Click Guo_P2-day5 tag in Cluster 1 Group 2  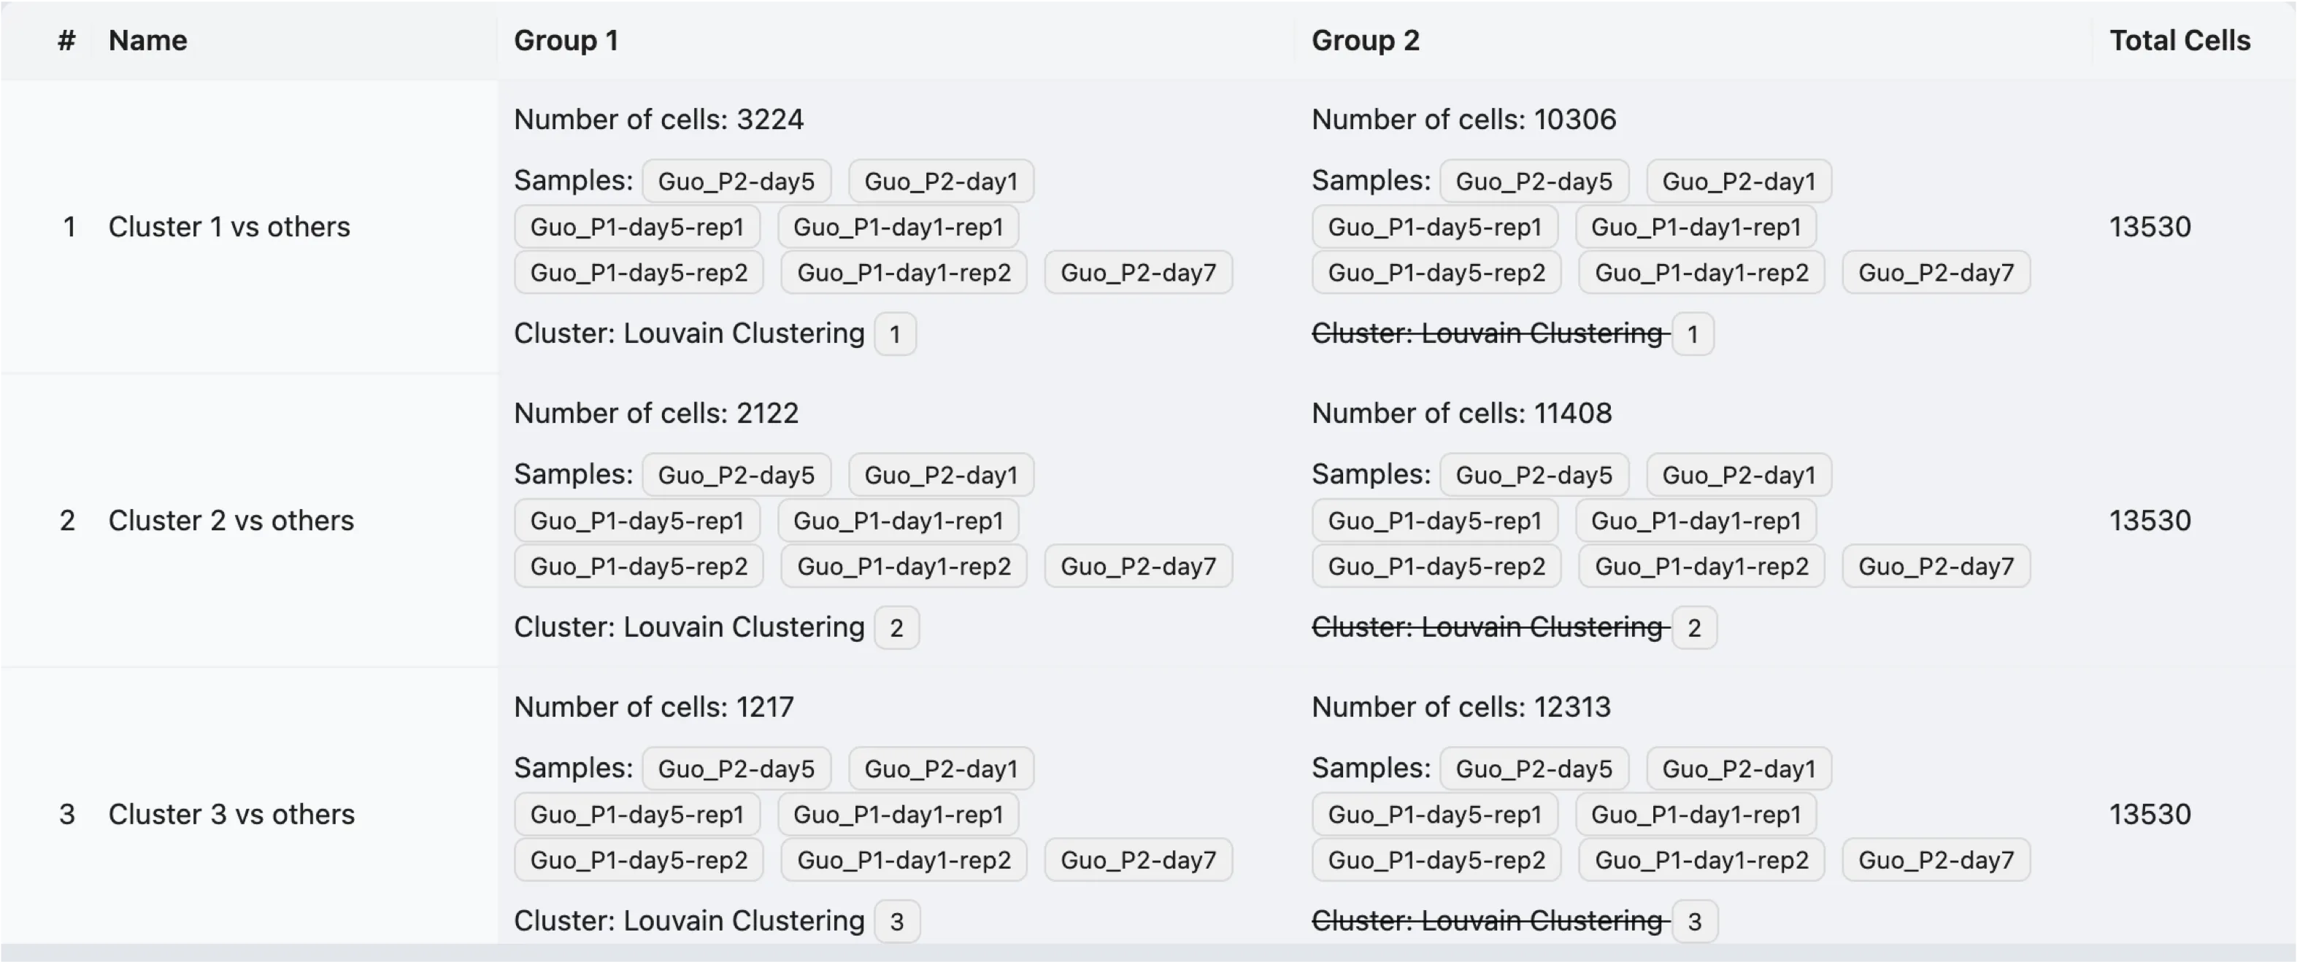point(1534,182)
